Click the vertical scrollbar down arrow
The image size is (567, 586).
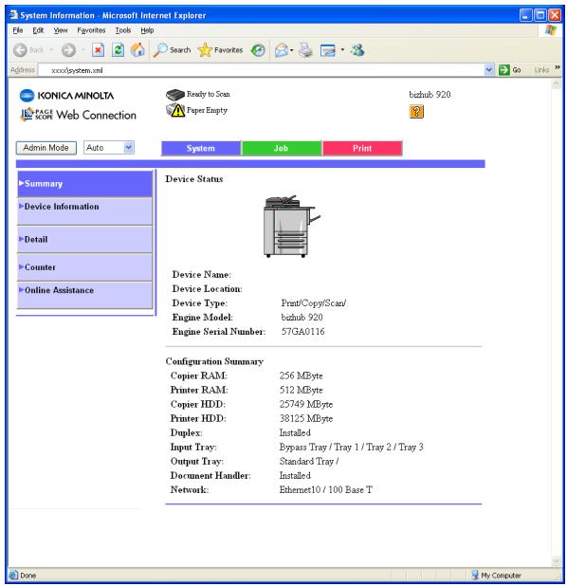click(557, 560)
